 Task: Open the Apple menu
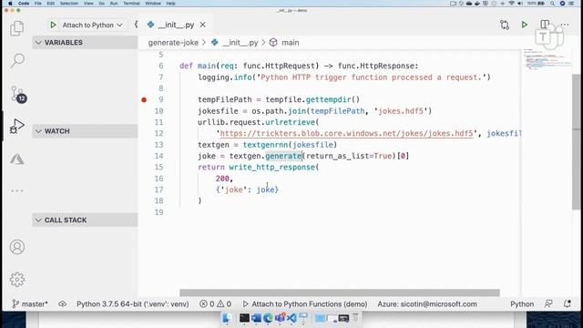pyautogui.click(x=10, y=4)
